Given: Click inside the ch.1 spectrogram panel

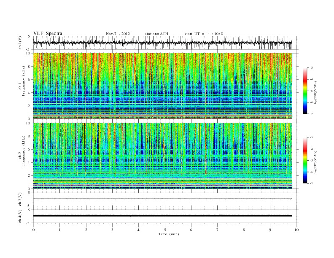Looking at the screenshot, I should click(x=163, y=86).
